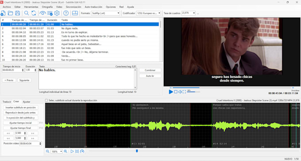Click the Subtitle Edit app icon in title bar
This screenshot has width=301, height=161.
[x=2, y=2]
